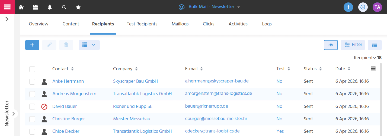Select David Bauer row checkbox
387x136 pixels.
32,107
